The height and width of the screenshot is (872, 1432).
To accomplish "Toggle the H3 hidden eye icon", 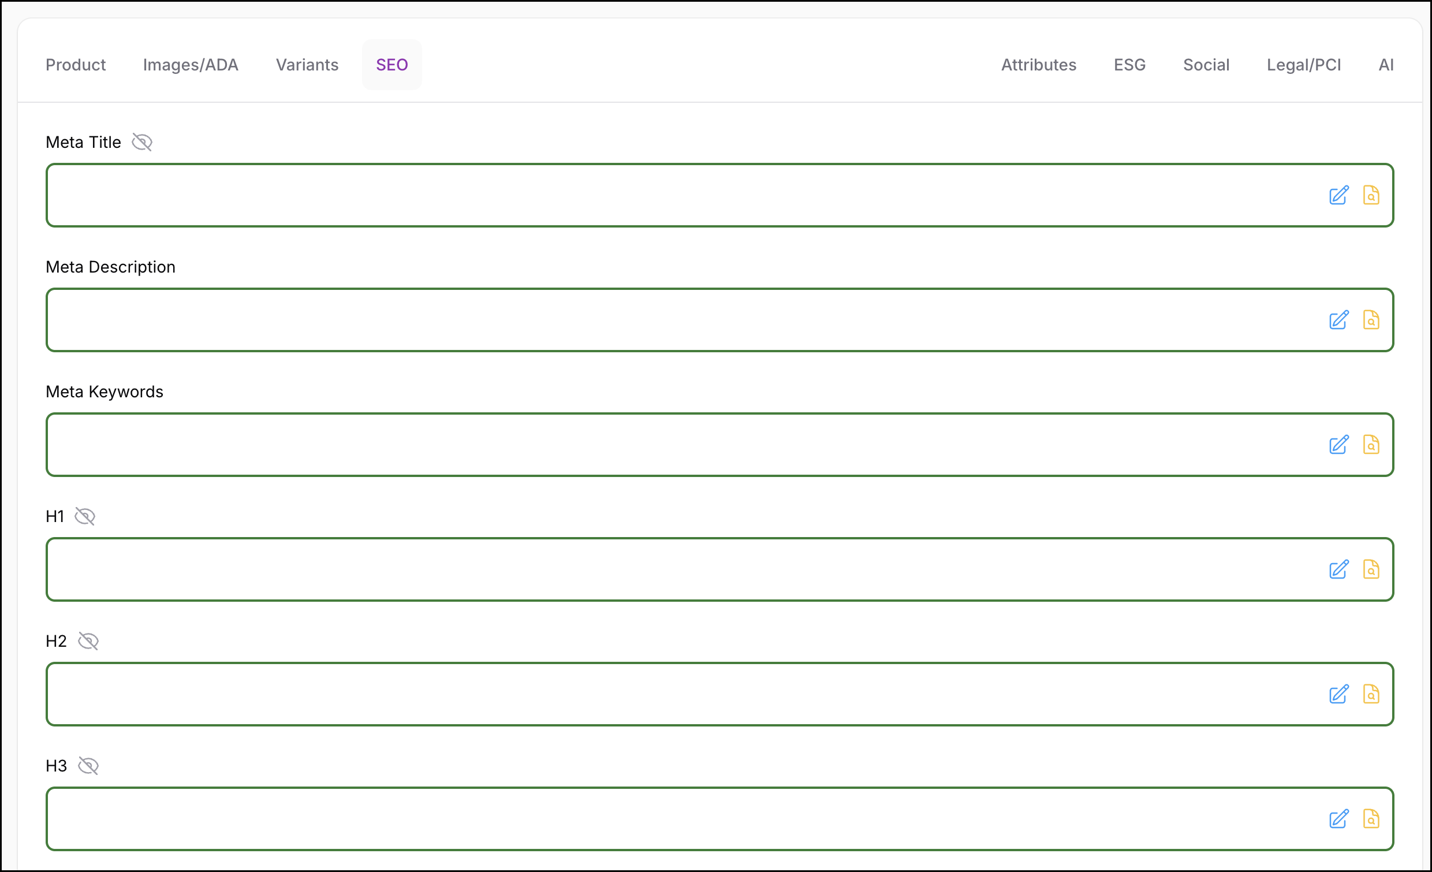I will point(88,766).
